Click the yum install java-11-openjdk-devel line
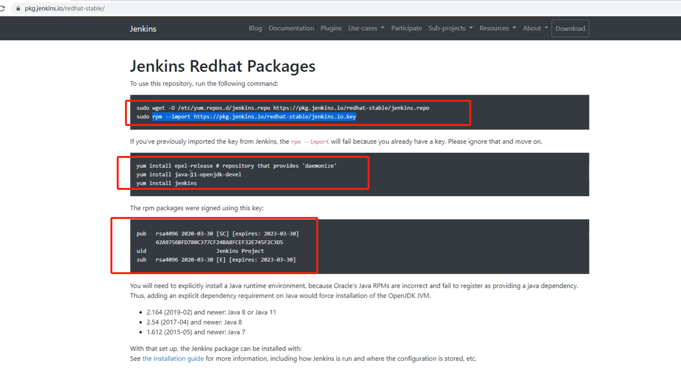 point(189,174)
